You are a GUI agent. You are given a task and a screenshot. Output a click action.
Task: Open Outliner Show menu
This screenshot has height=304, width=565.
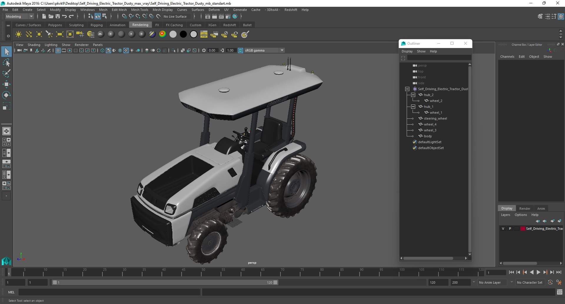(421, 51)
